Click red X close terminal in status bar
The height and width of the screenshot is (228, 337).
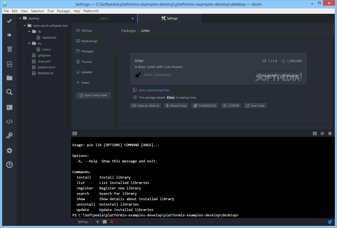click(x=112, y=222)
